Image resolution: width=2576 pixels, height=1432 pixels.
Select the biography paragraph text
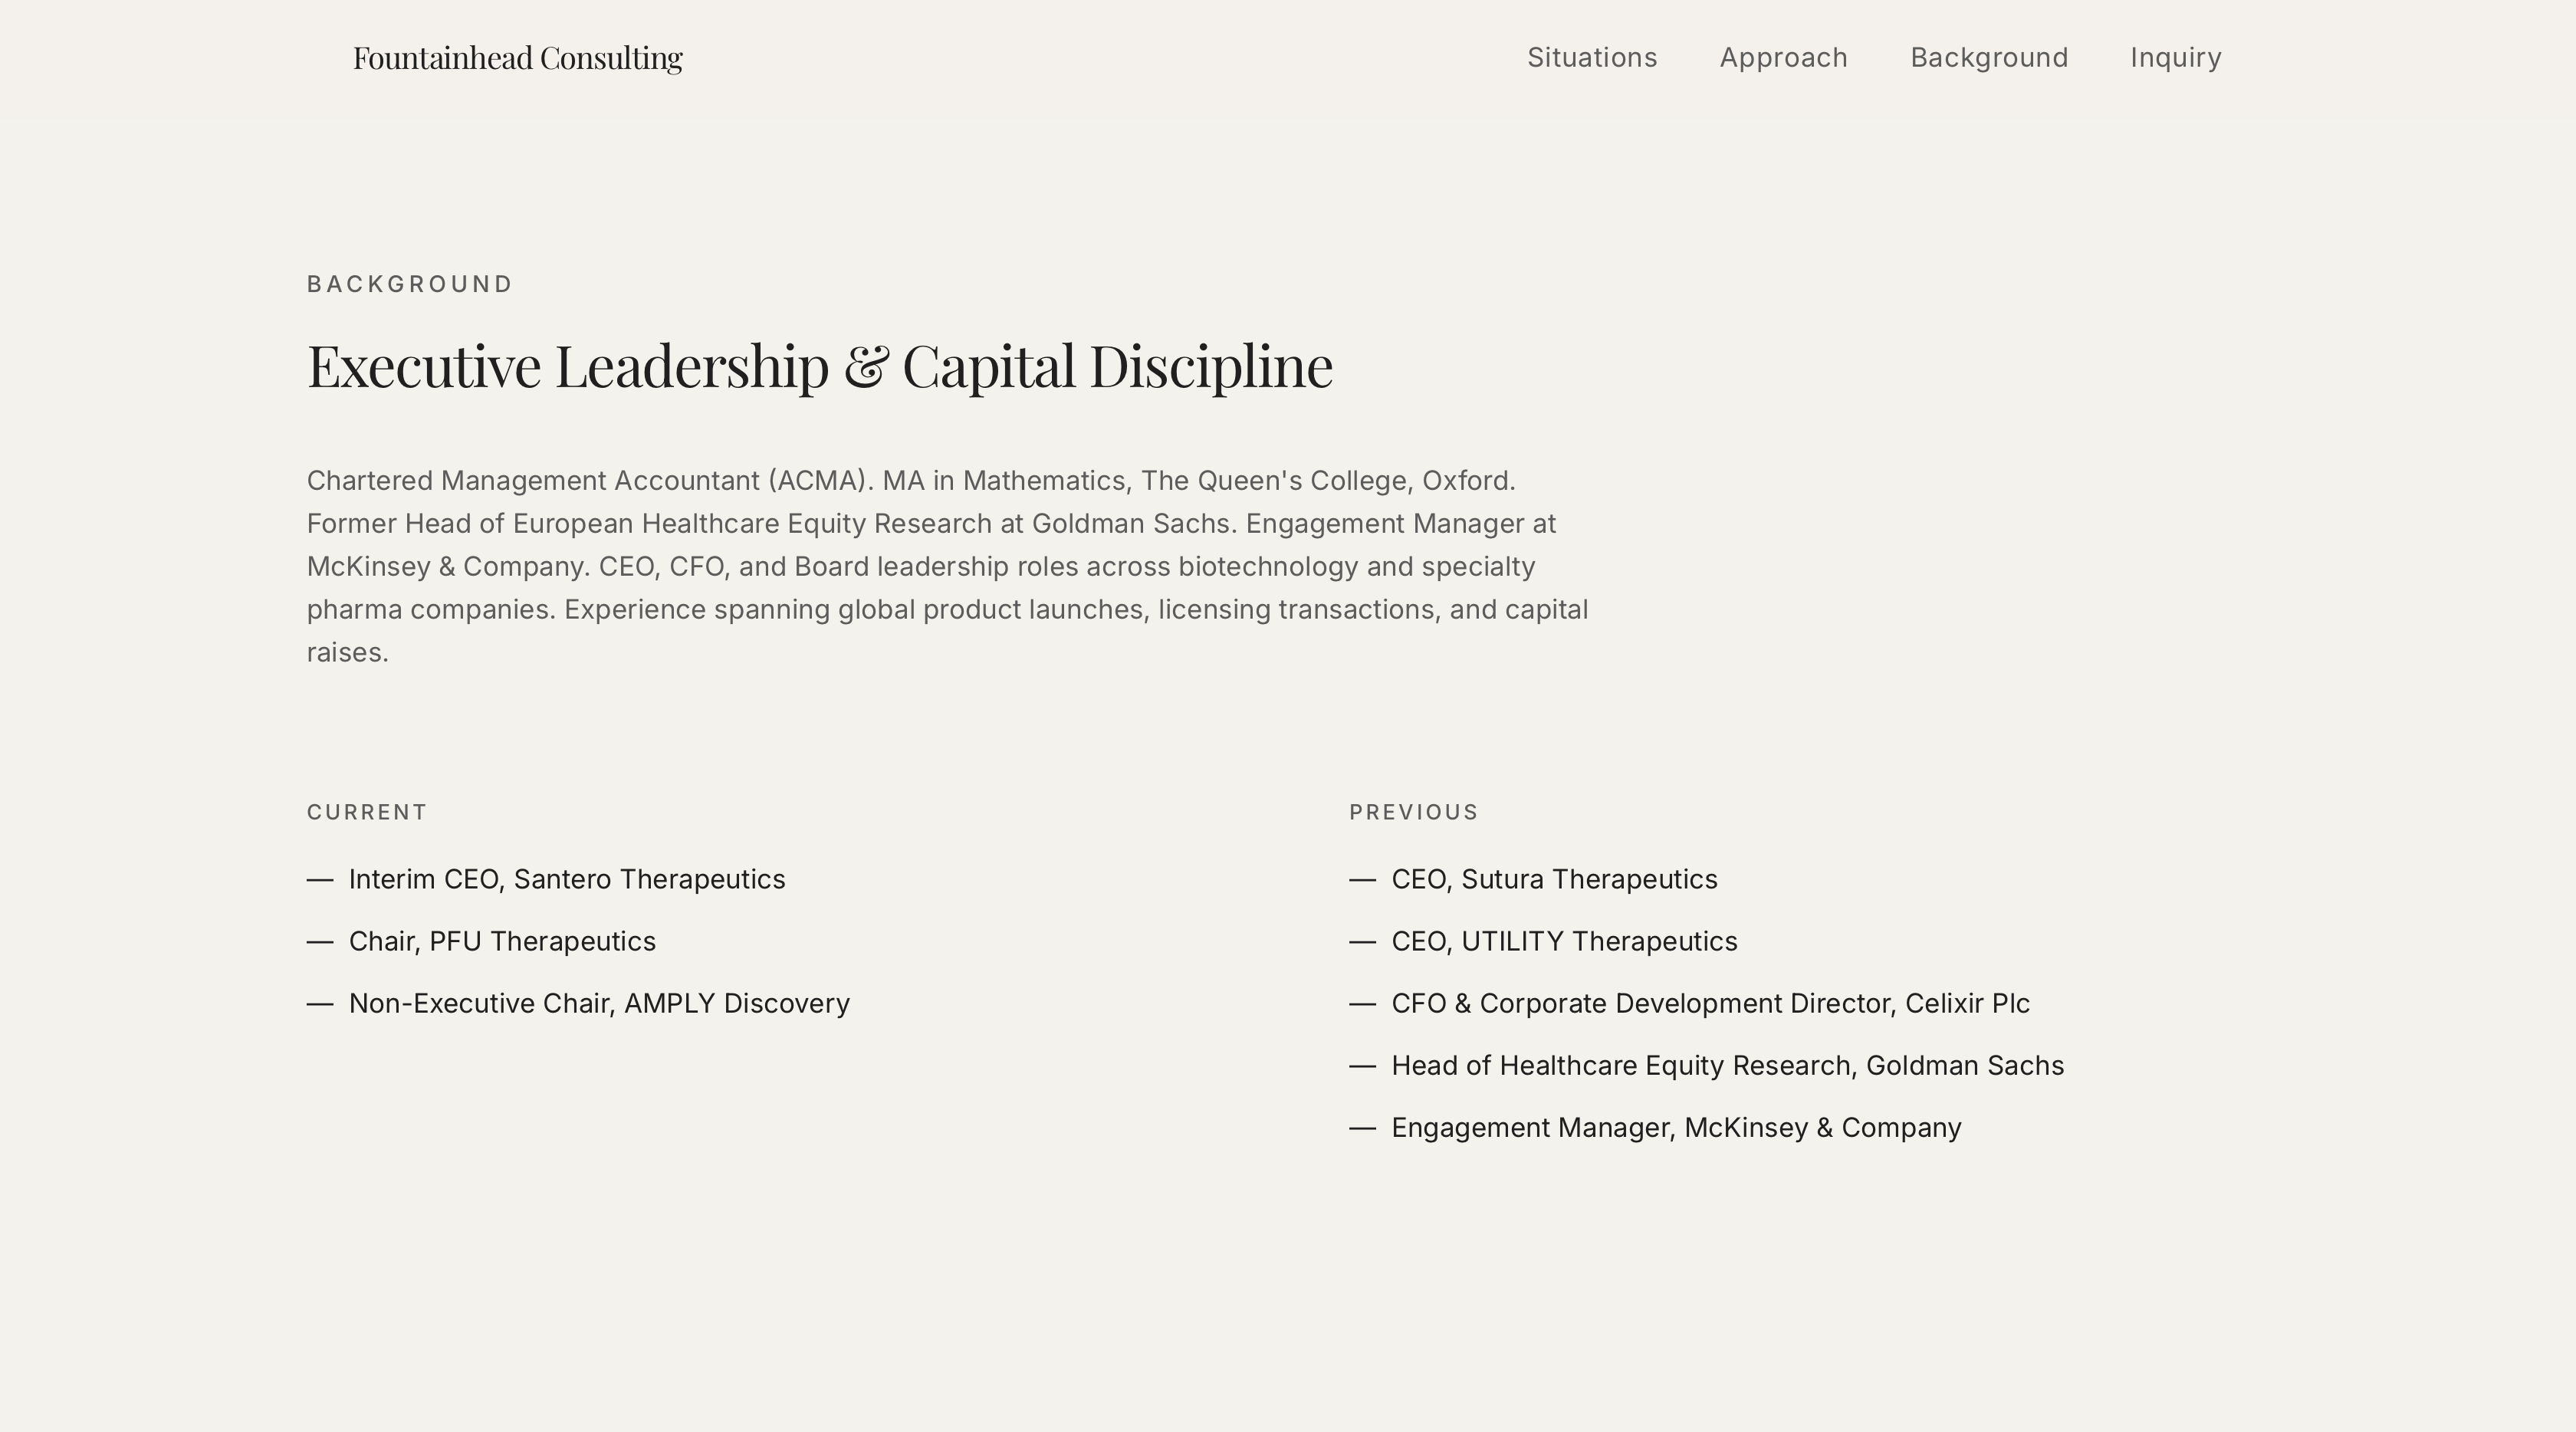click(x=945, y=566)
